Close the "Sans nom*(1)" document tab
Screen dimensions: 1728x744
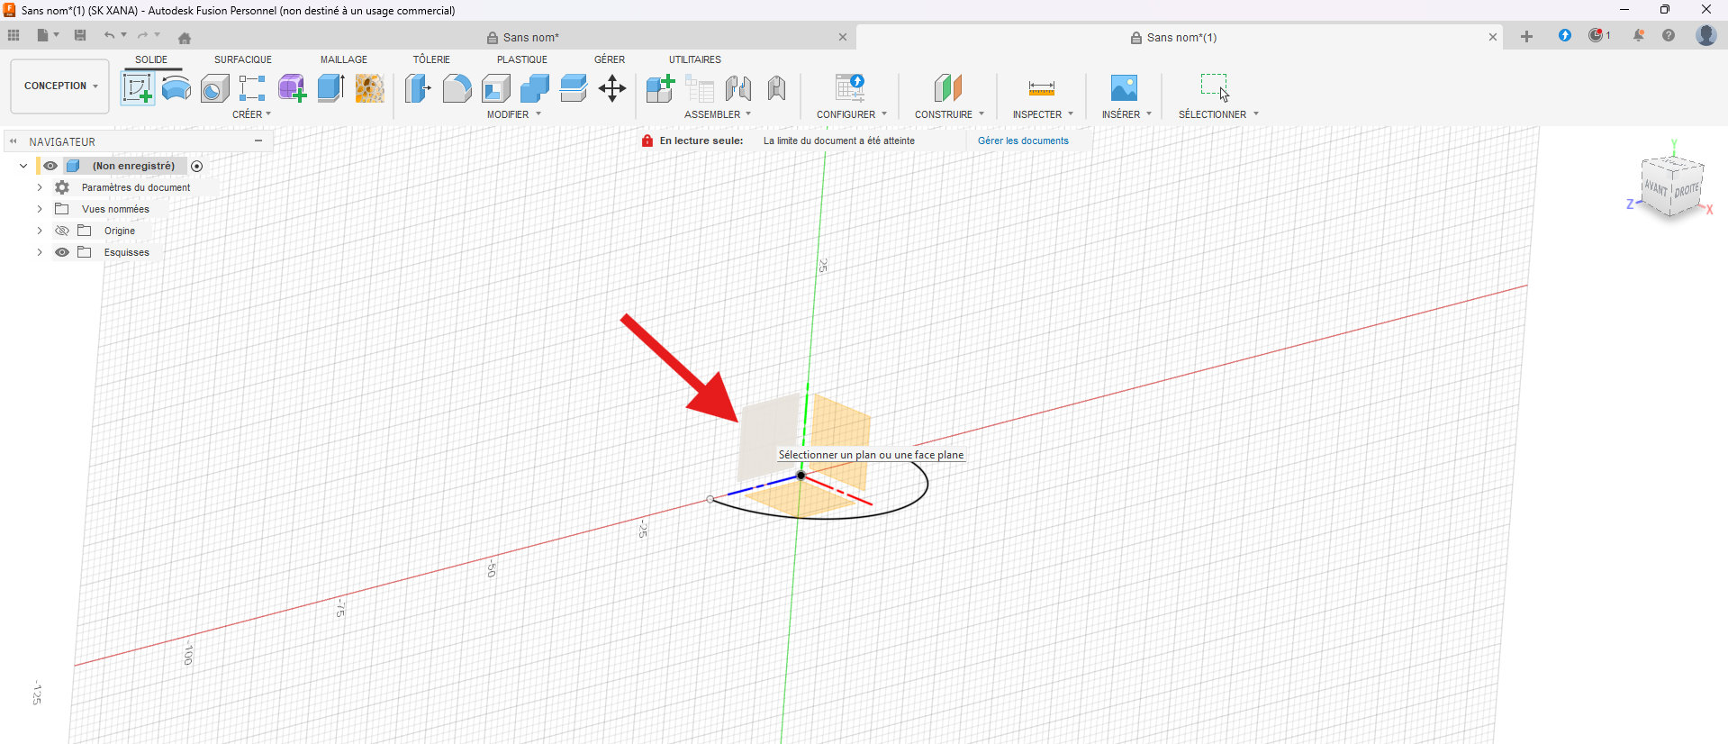[1493, 37]
